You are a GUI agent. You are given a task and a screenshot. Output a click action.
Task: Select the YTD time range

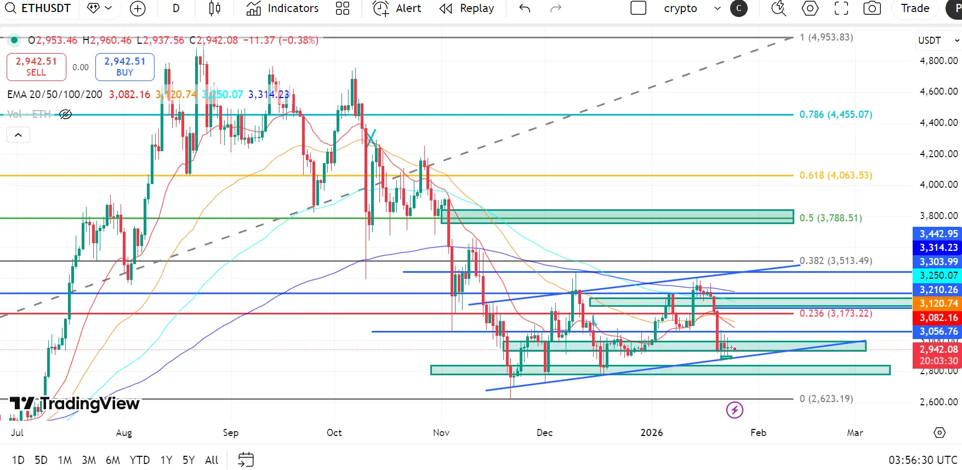coord(140,460)
